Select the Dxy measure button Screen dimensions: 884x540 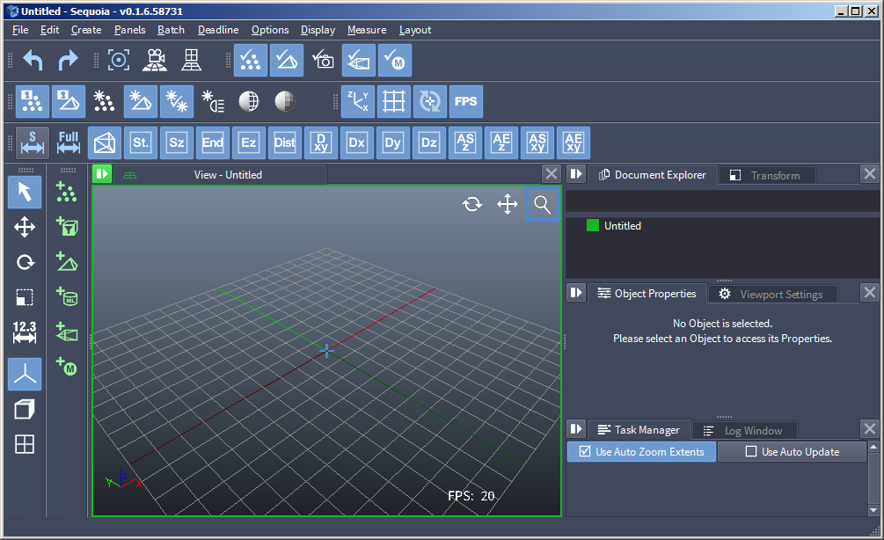point(321,142)
